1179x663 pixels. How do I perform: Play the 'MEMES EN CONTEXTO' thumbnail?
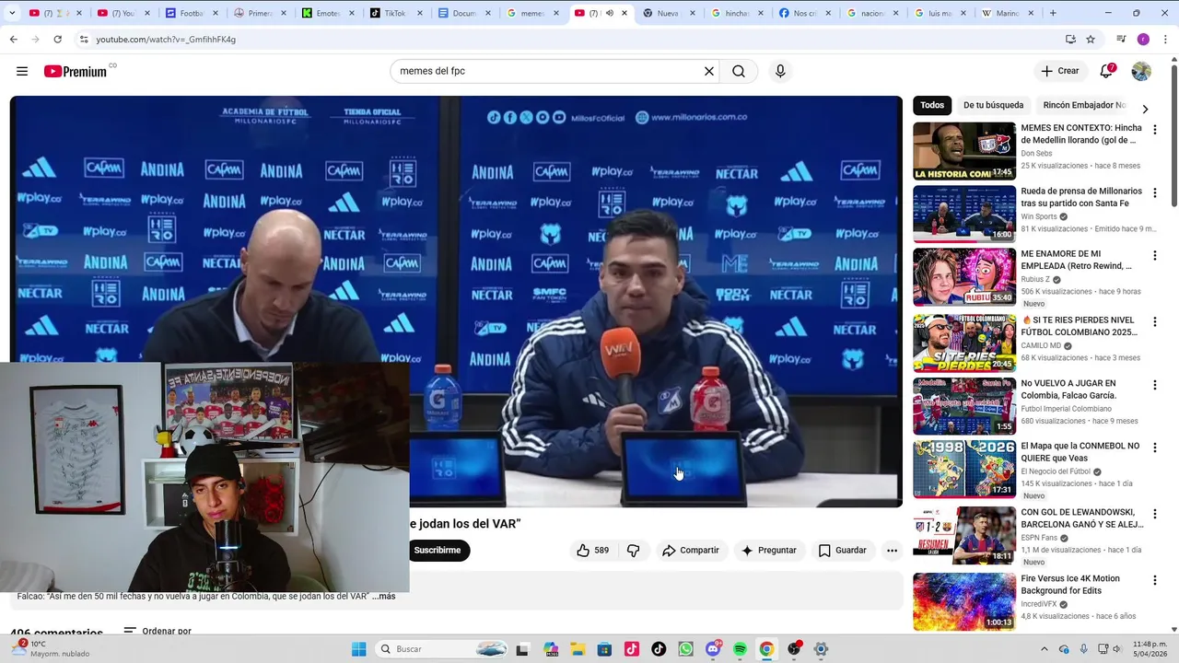pyautogui.click(x=964, y=151)
